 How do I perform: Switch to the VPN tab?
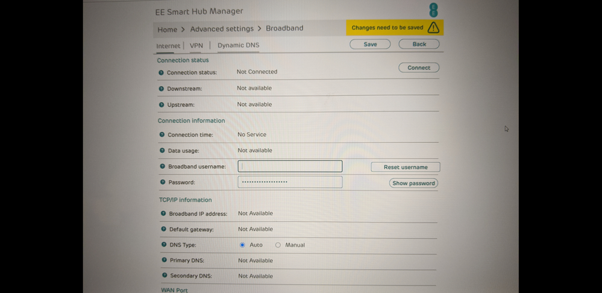click(x=196, y=45)
